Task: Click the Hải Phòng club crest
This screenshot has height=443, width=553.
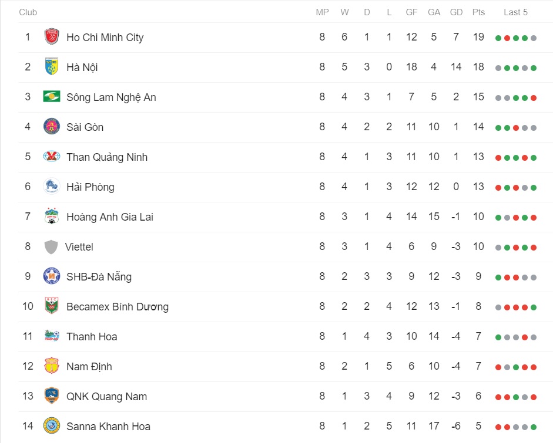Action: (x=52, y=186)
